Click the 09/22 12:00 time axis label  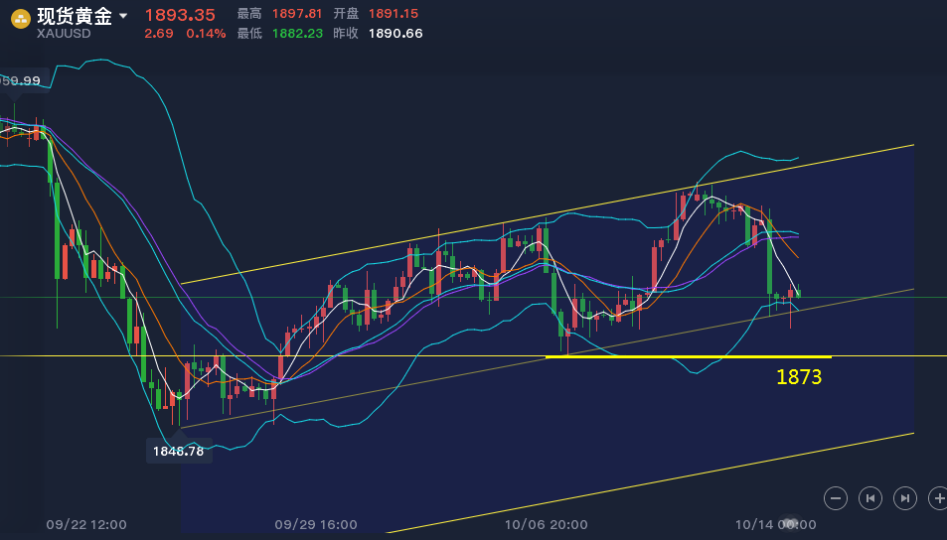86,525
